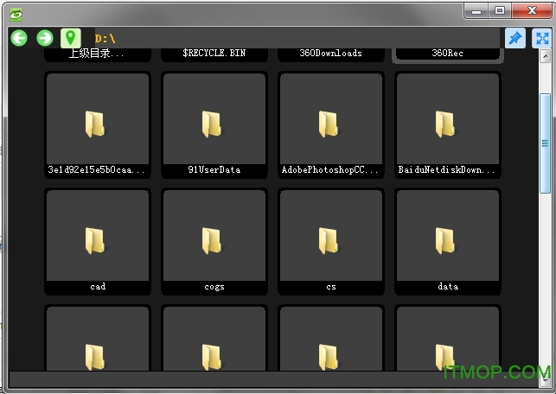
Task: Open the cogs folder icon
Action: [211, 241]
